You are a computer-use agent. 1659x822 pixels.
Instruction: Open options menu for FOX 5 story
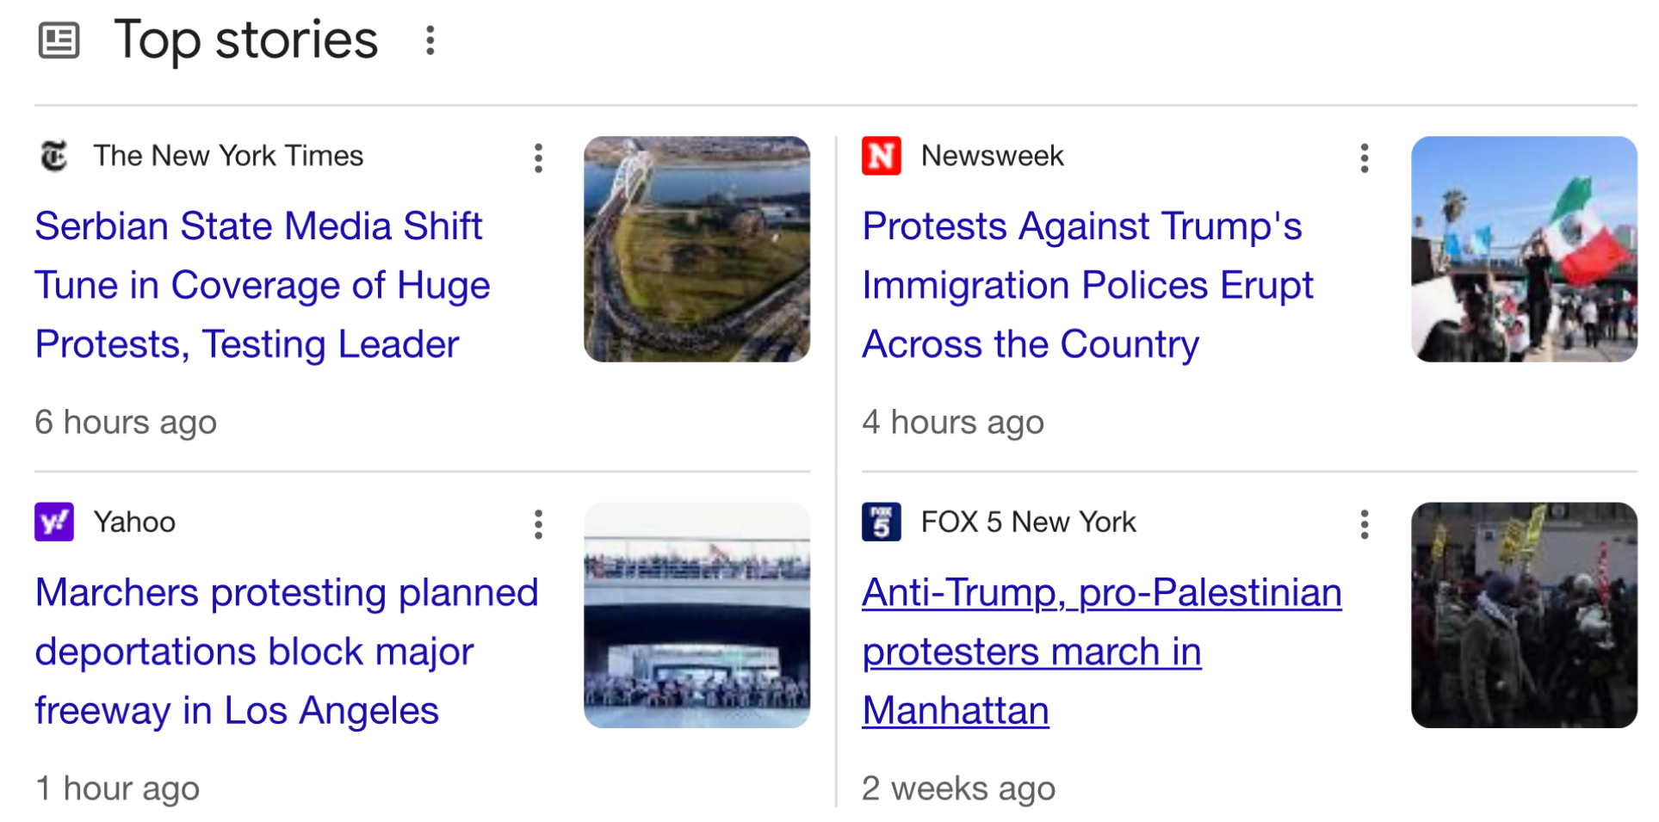(1364, 524)
